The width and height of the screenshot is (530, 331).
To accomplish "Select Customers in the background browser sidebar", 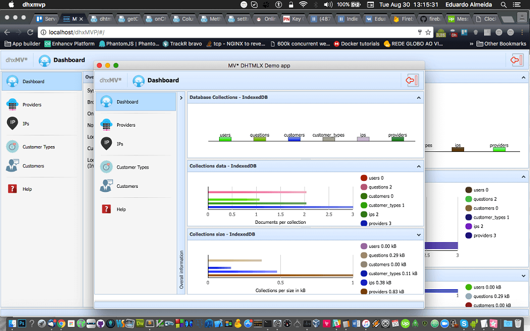I will (x=42, y=165).
